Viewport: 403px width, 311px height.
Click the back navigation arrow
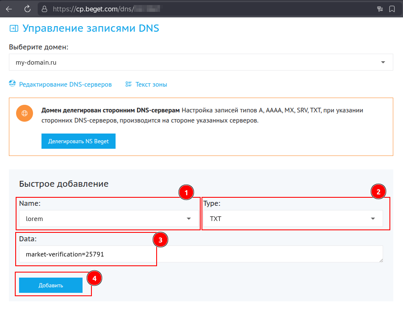(x=8, y=8)
